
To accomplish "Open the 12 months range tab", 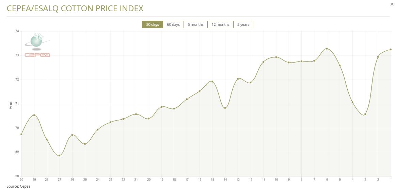I will [x=220, y=24].
